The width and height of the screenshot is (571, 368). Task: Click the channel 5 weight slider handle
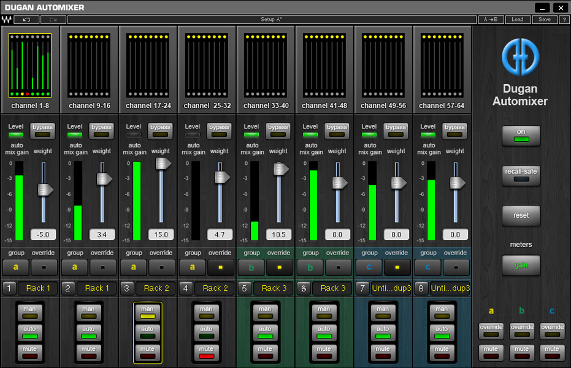click(281, 169)
